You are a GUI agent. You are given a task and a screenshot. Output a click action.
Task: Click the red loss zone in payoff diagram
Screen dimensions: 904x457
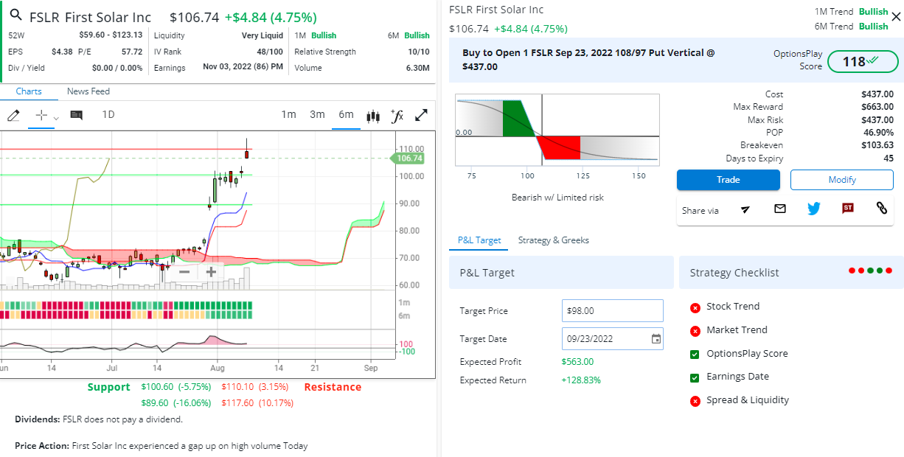tap(560, 147)
